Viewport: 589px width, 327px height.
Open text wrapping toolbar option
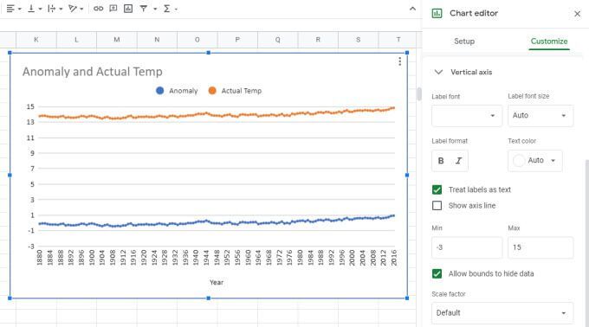[55, 9]
